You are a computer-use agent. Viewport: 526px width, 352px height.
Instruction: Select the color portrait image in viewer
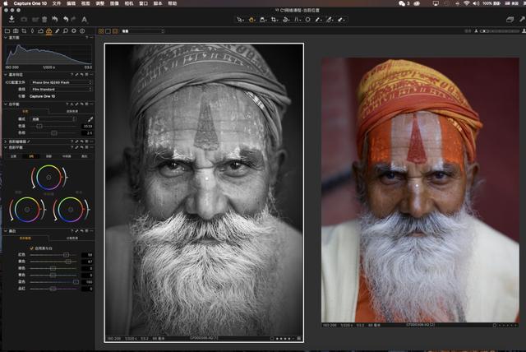pyautogui.click(x=420, y=189)
